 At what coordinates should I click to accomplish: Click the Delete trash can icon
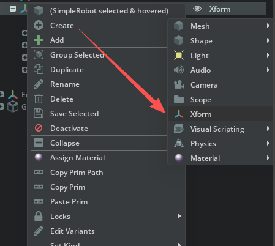coord(39,99)
